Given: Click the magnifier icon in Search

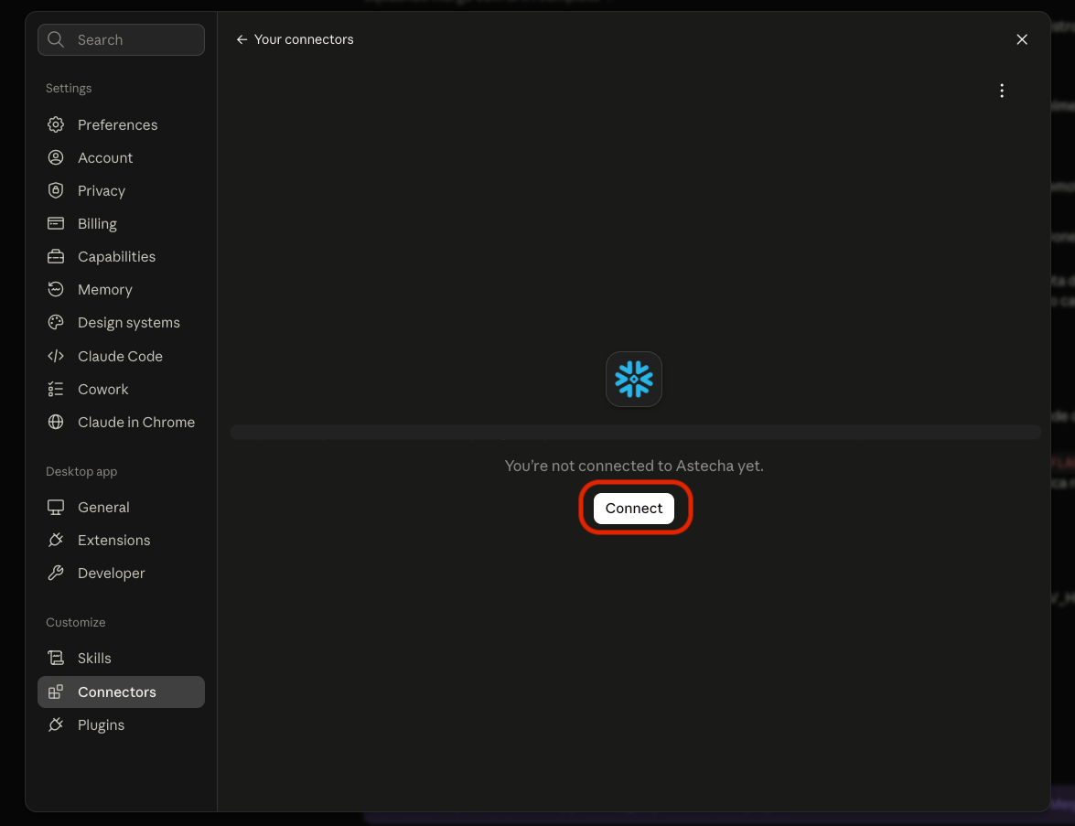Looking at the screenshot, I should (56, 39).
